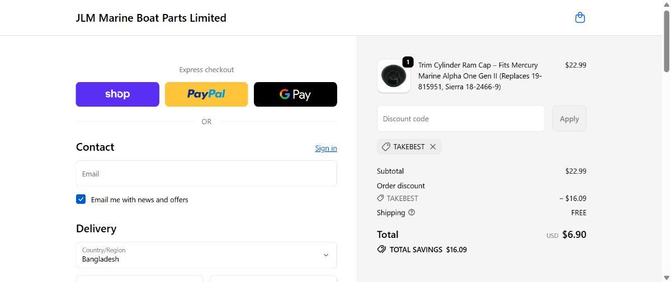Image resolution: width=671 pixels, height=282 pixels.
Task: Click the Trim Cylinder Ram Cap thumbnail
Action: tap(393, 76)
